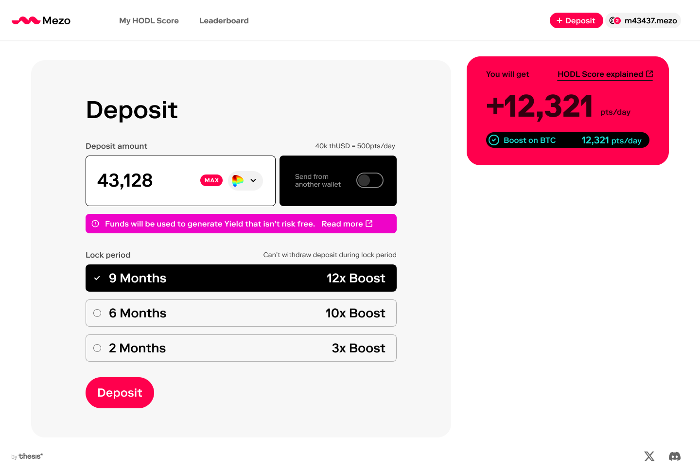
Task: Open the Discord icon link
Action: pyautogui.click(x=675, y=456)
